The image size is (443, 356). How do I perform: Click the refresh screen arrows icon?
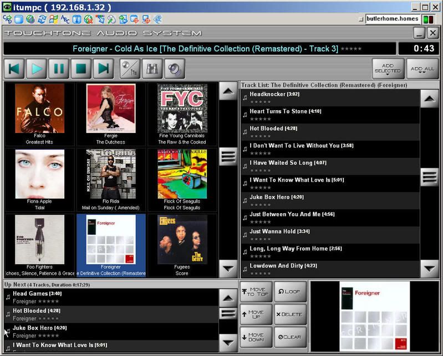(x=42, y=19)
